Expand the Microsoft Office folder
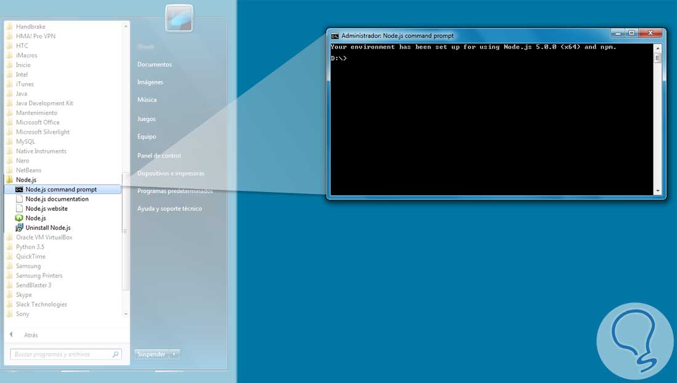 38,122
